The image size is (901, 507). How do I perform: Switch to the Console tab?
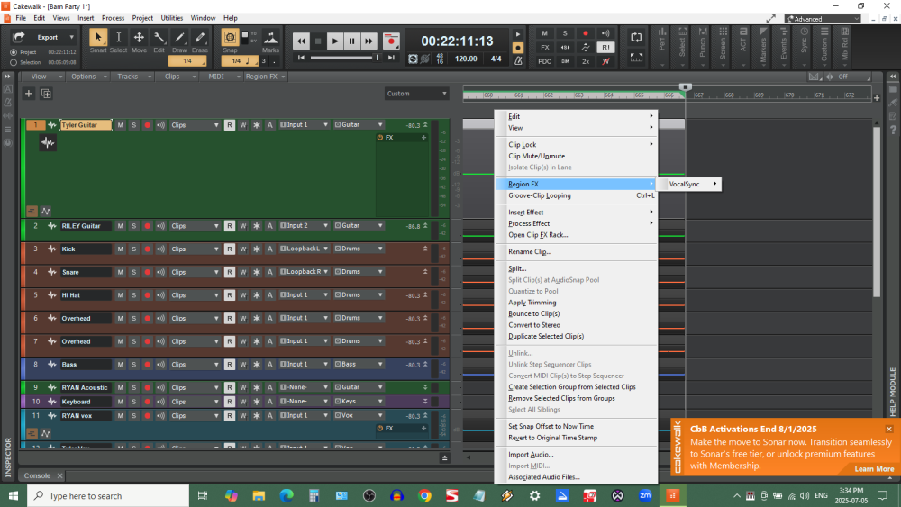37,475
